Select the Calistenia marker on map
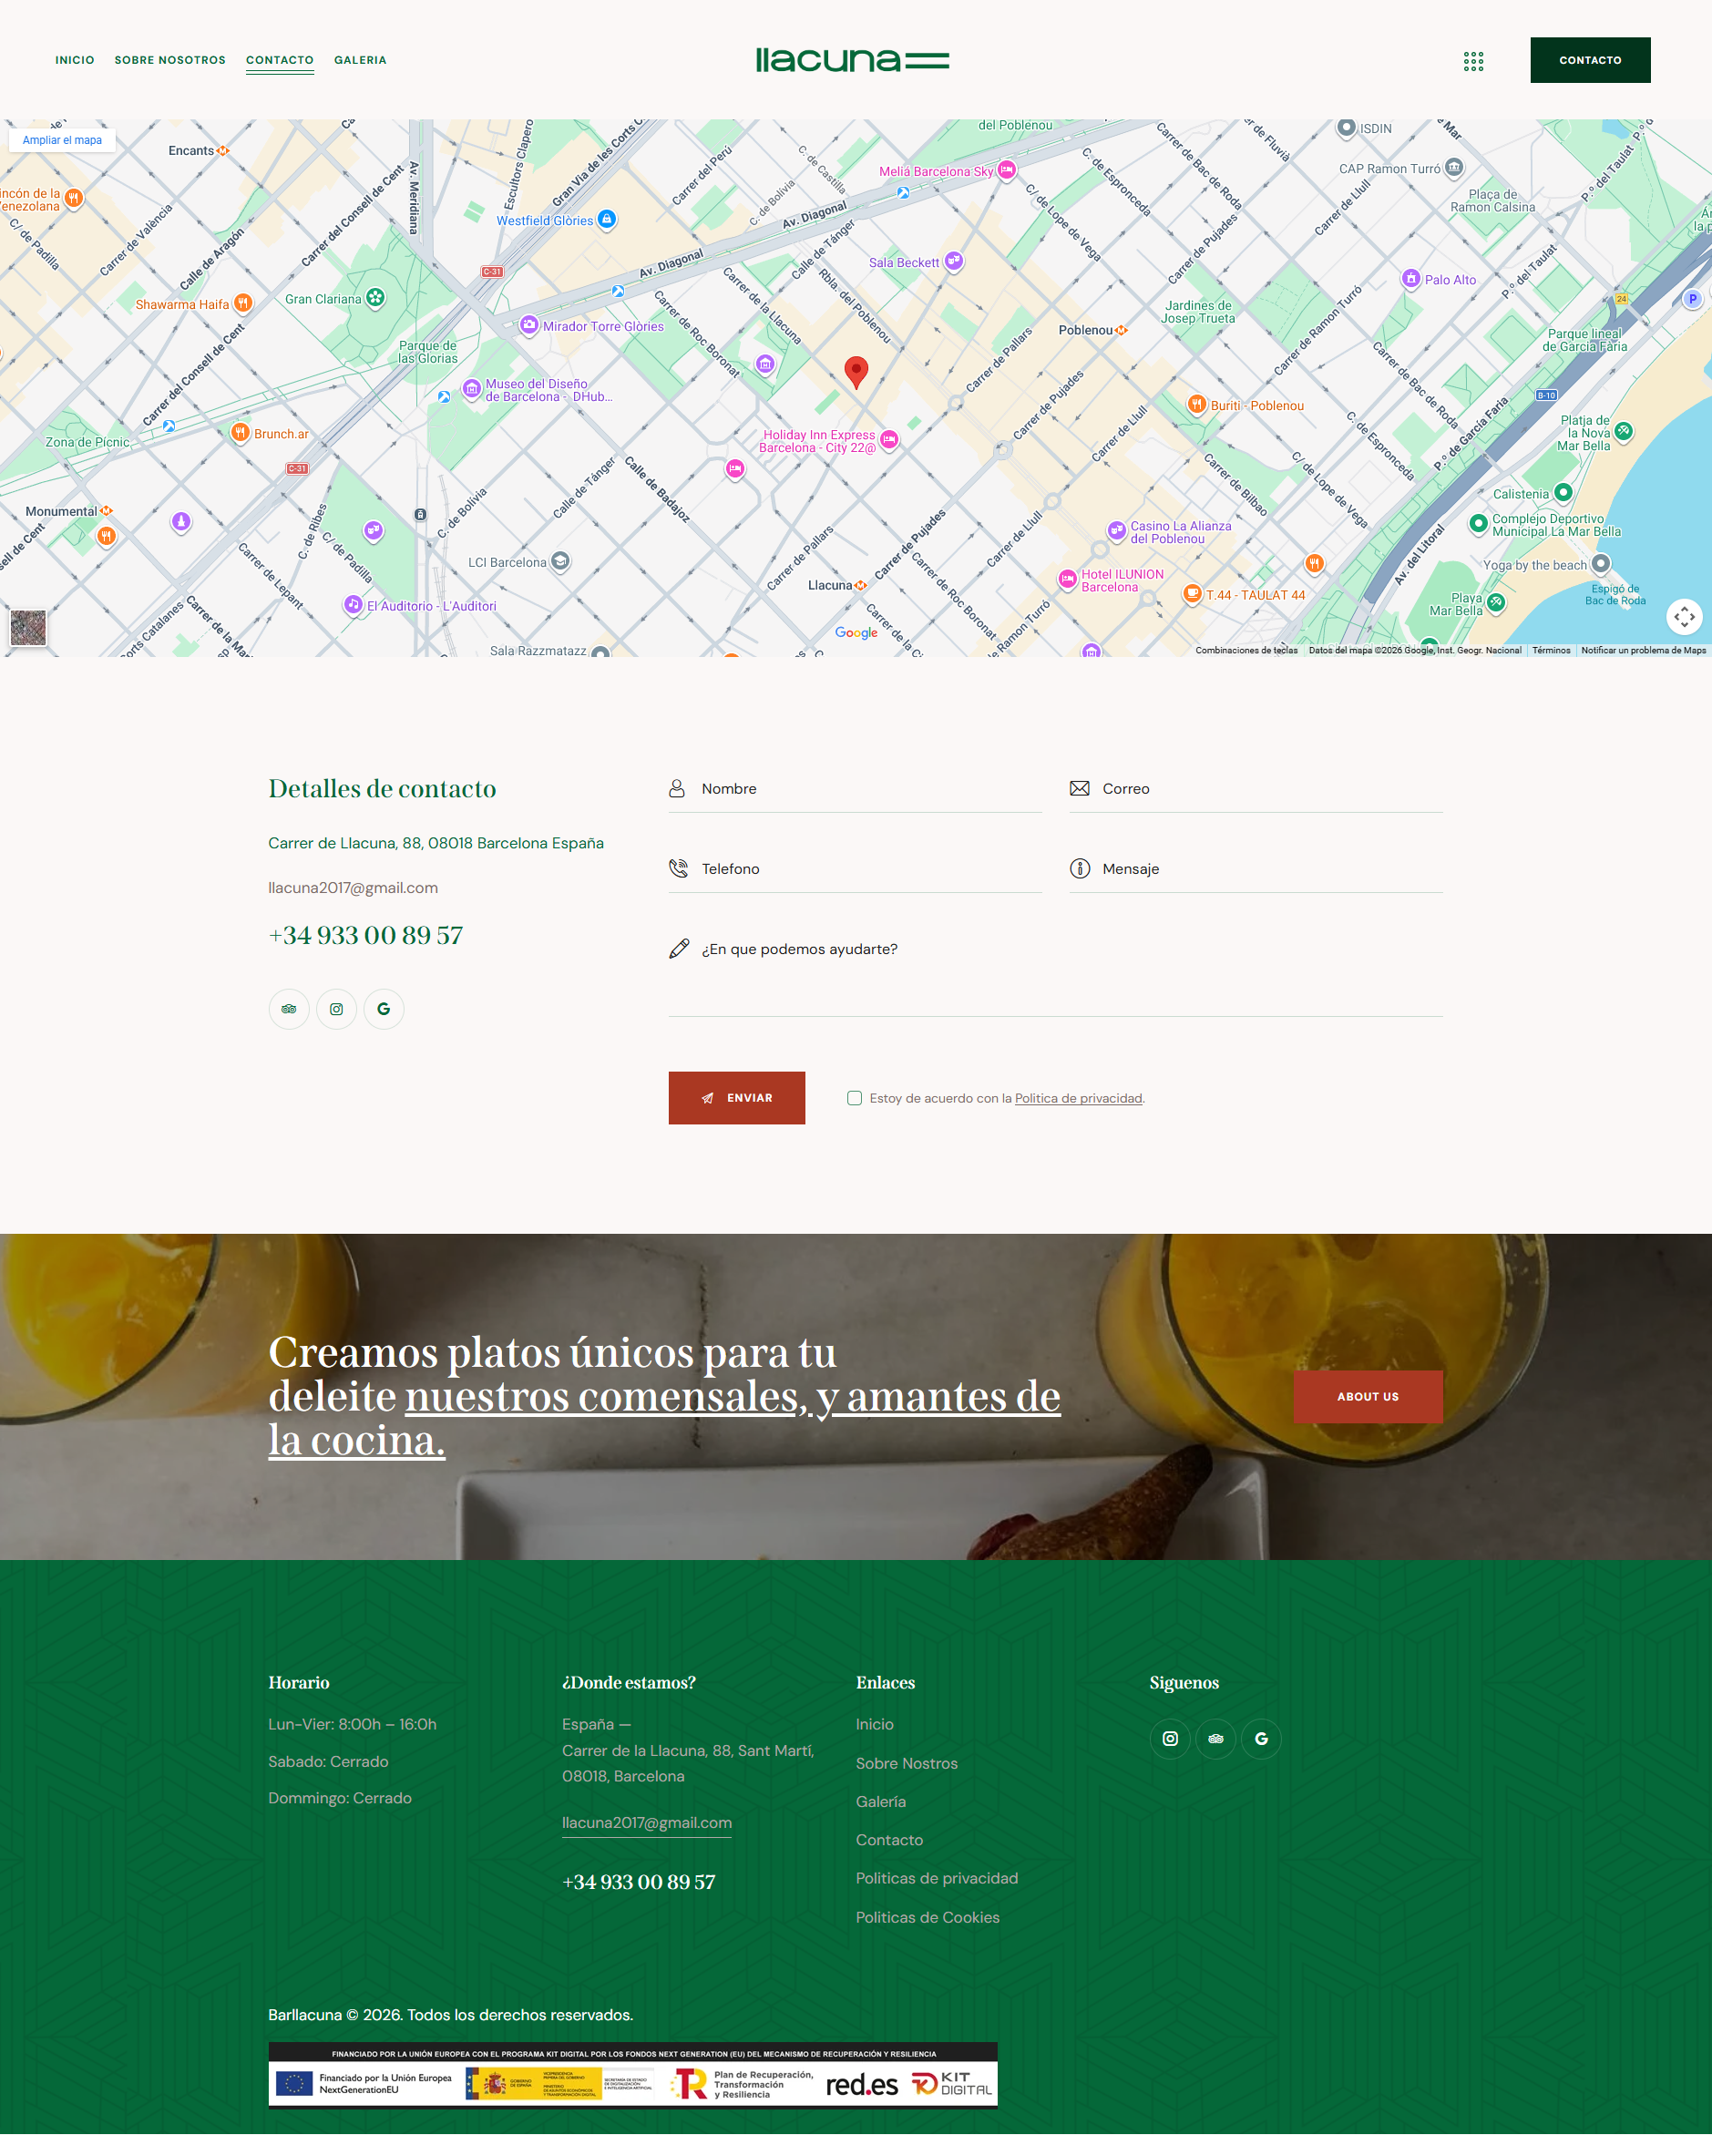1712x2135 pixels. pyautogui.click(x=1563, y=492)
